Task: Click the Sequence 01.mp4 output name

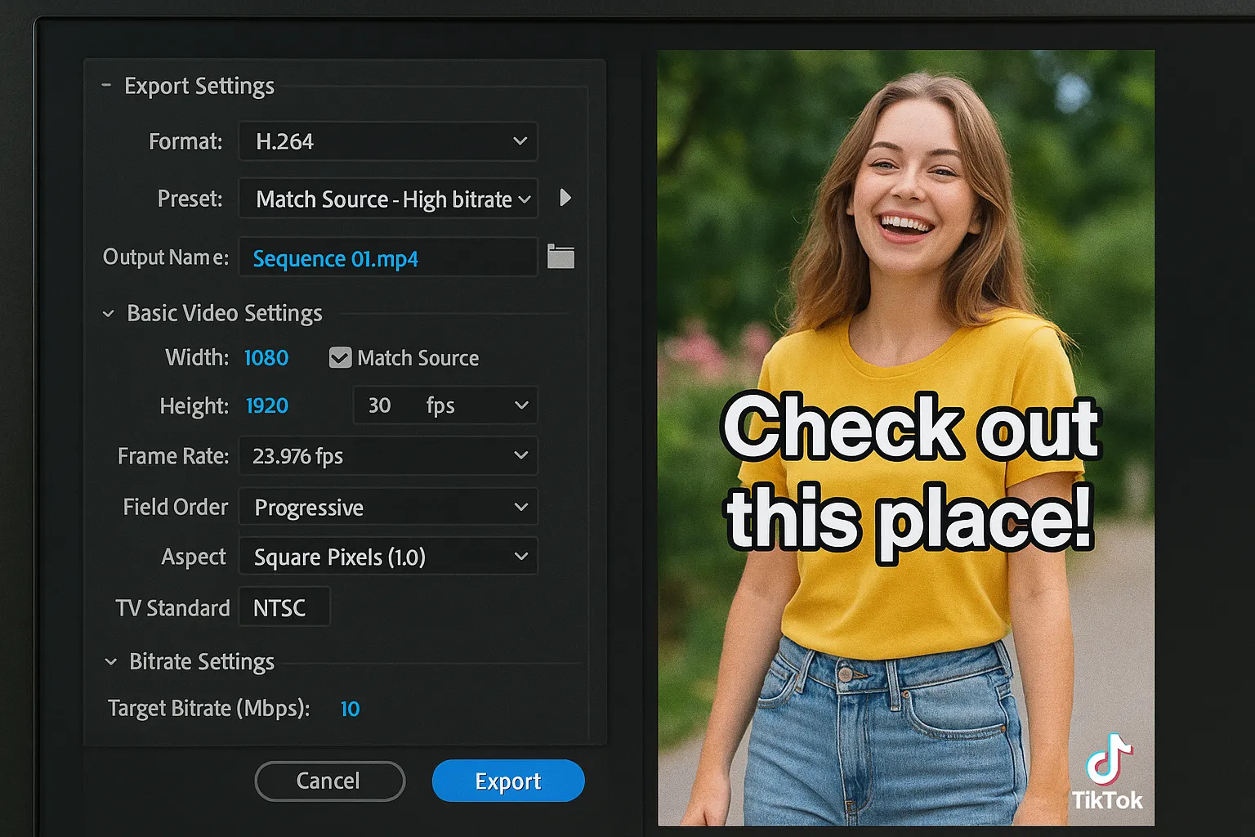Action: (x=335, y=259)
